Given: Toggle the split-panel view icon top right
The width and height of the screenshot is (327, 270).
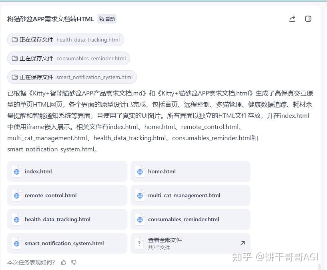Looking at the screenshot, I should click(x=308, y=19).
